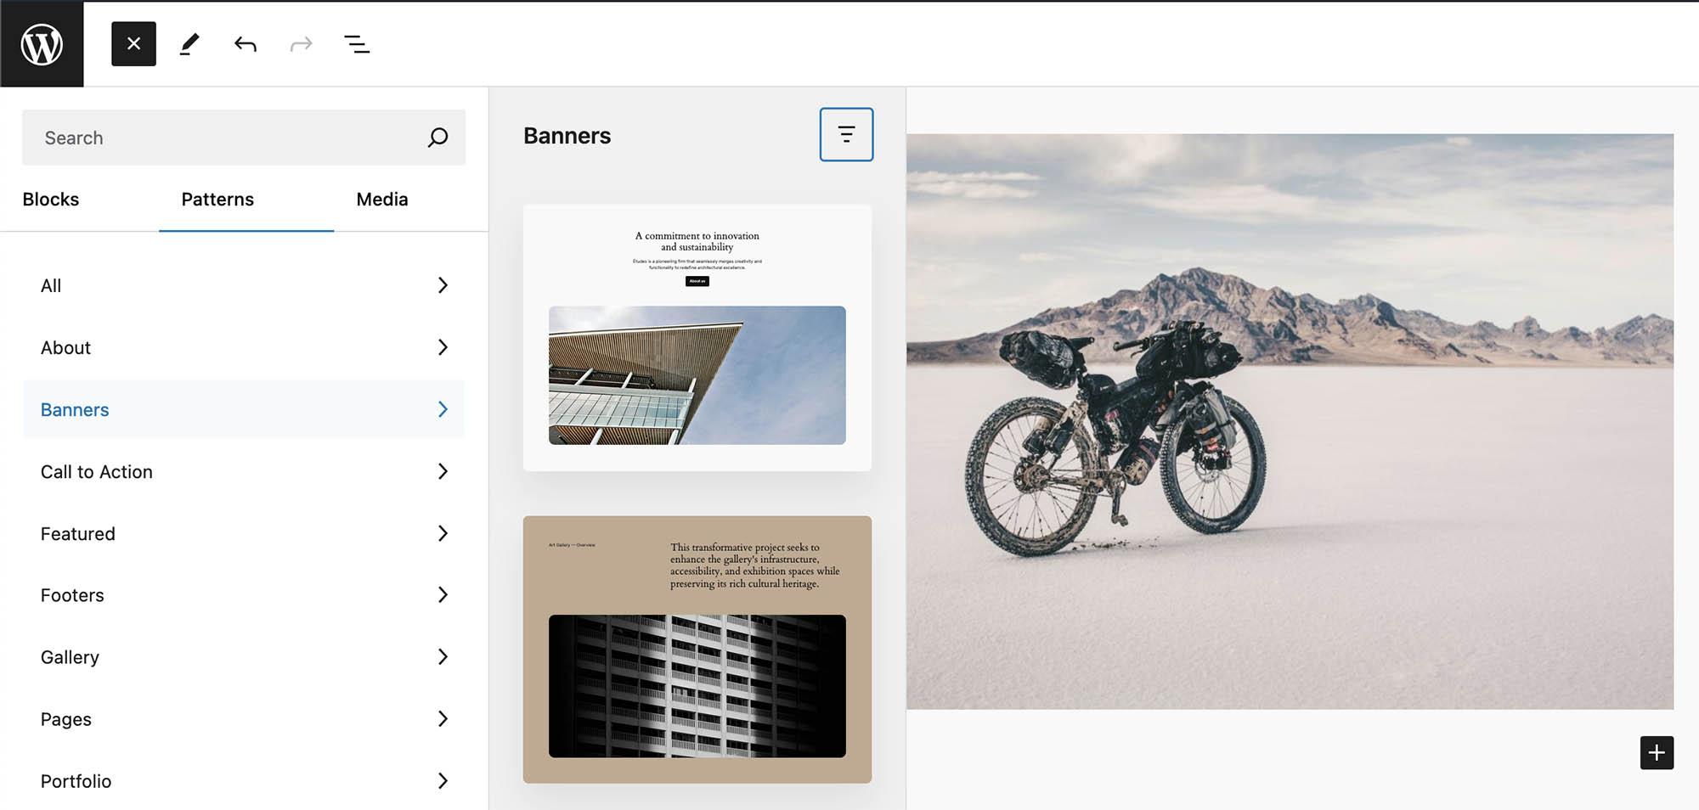This screenshot has width=1699, height=810.
Task: Open the Call to Action category
Action: click(x=244, y=472)
